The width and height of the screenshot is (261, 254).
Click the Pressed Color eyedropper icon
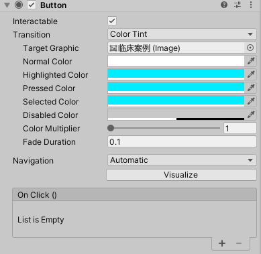251,88
